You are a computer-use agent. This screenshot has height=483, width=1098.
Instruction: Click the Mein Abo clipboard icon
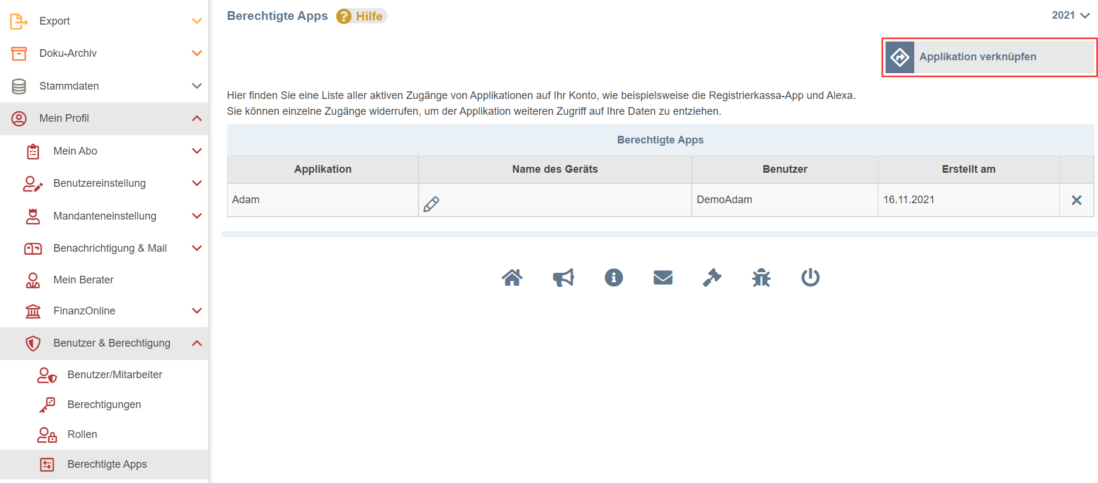[x=33, y=152]
